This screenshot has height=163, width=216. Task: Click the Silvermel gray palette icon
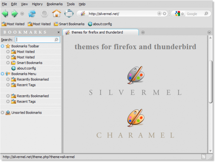tap(136, 75)
